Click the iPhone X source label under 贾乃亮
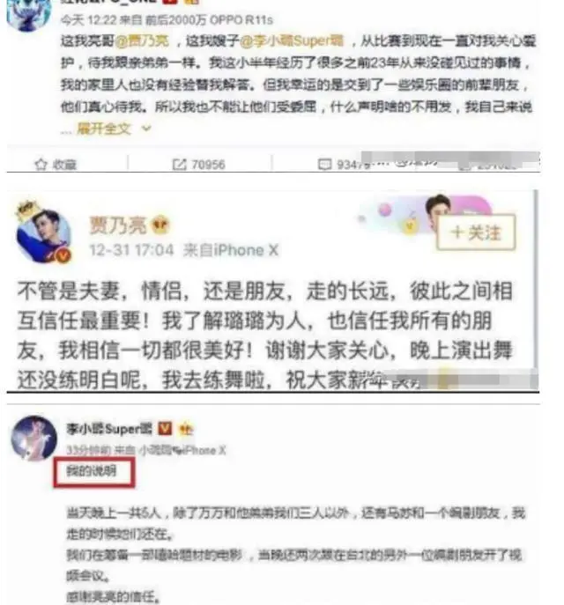564x605 pixels. click(246, 250)
